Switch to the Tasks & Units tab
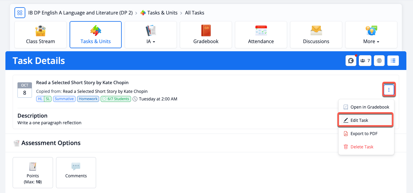 tap(95, 34)
